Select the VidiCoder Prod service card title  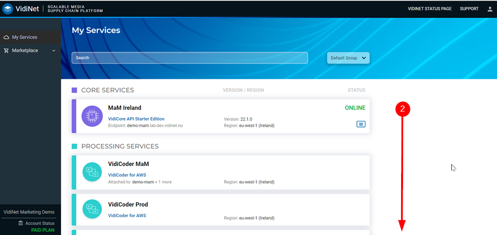(128, 204)
